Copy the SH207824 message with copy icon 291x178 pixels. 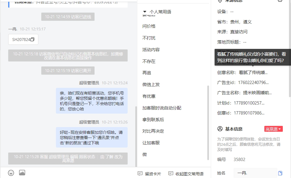coord(32,39)
